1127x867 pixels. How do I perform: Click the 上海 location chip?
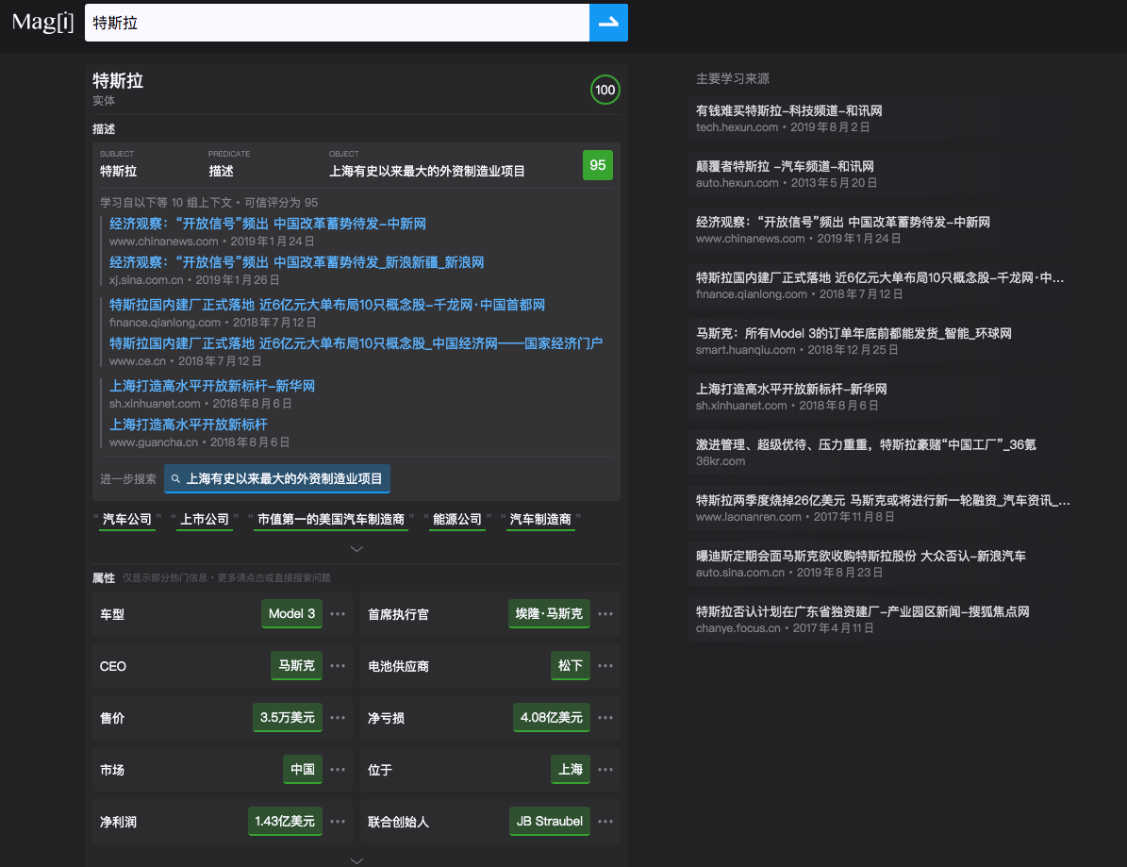(x=571, y=769)
